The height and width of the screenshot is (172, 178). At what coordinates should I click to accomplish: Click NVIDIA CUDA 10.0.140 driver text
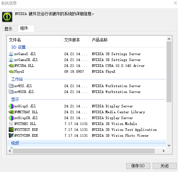tap(118, 66)
